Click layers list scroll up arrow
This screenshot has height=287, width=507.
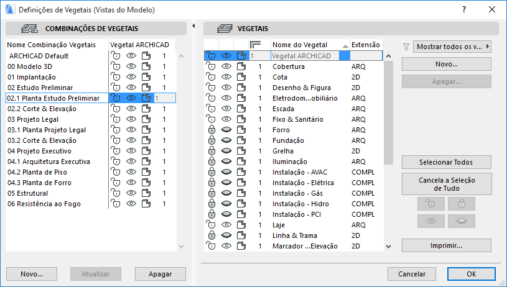coord(388,56)
